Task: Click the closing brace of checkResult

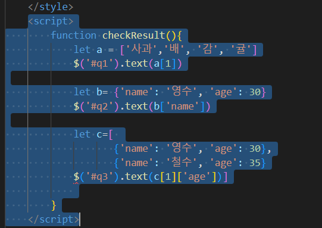Action: click(54, 205)
